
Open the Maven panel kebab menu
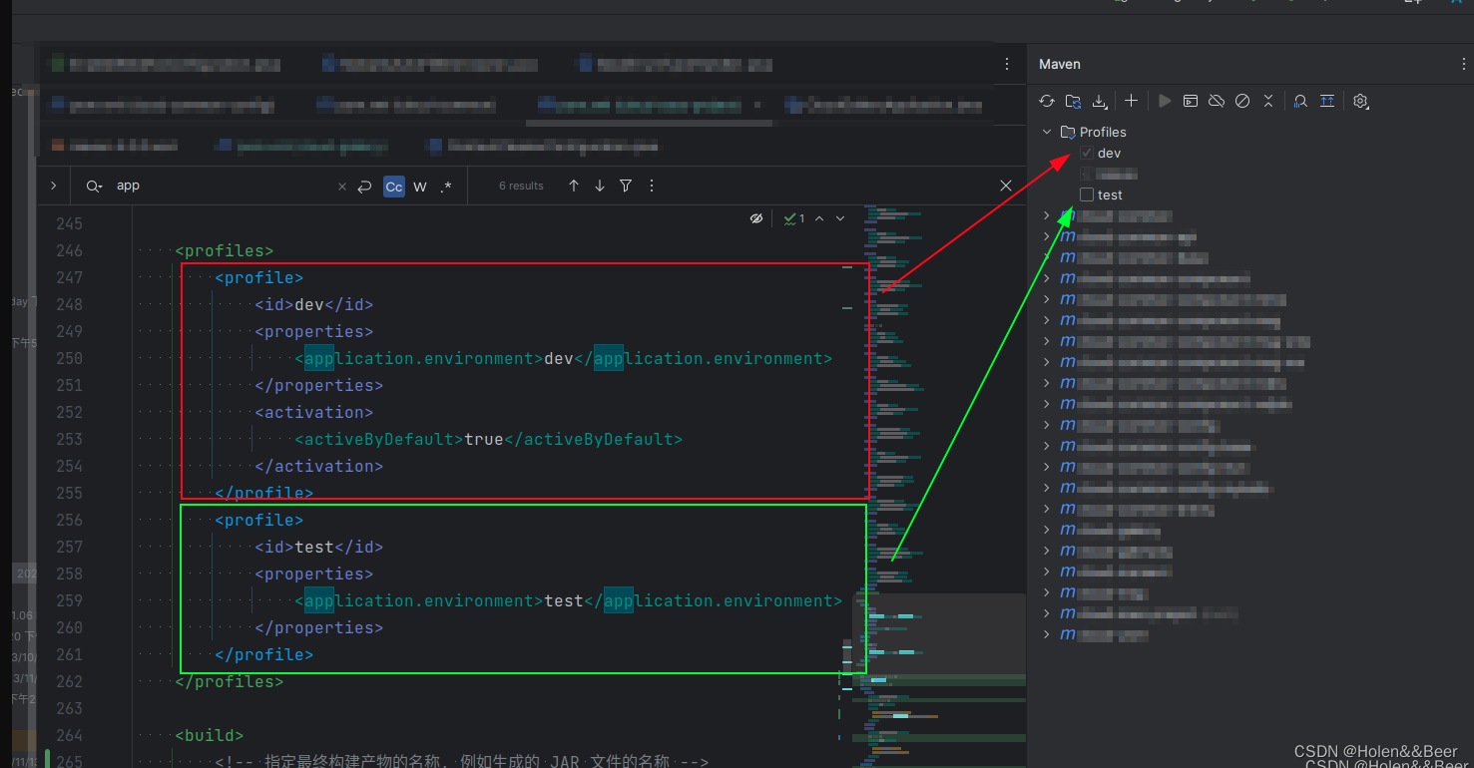1462,64
